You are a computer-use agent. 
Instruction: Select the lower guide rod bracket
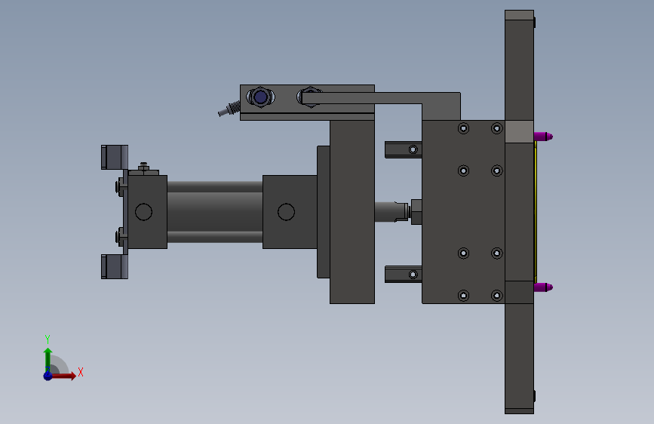pyautogui.click(x=404, y=274)
